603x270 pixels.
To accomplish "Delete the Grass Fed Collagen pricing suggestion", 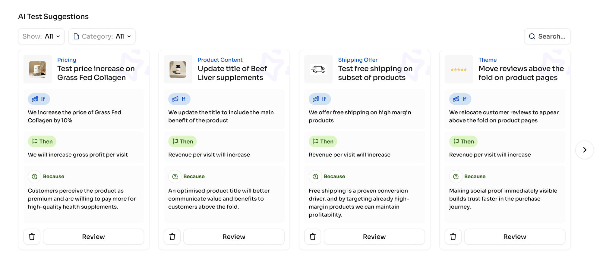I will [32, 237].
